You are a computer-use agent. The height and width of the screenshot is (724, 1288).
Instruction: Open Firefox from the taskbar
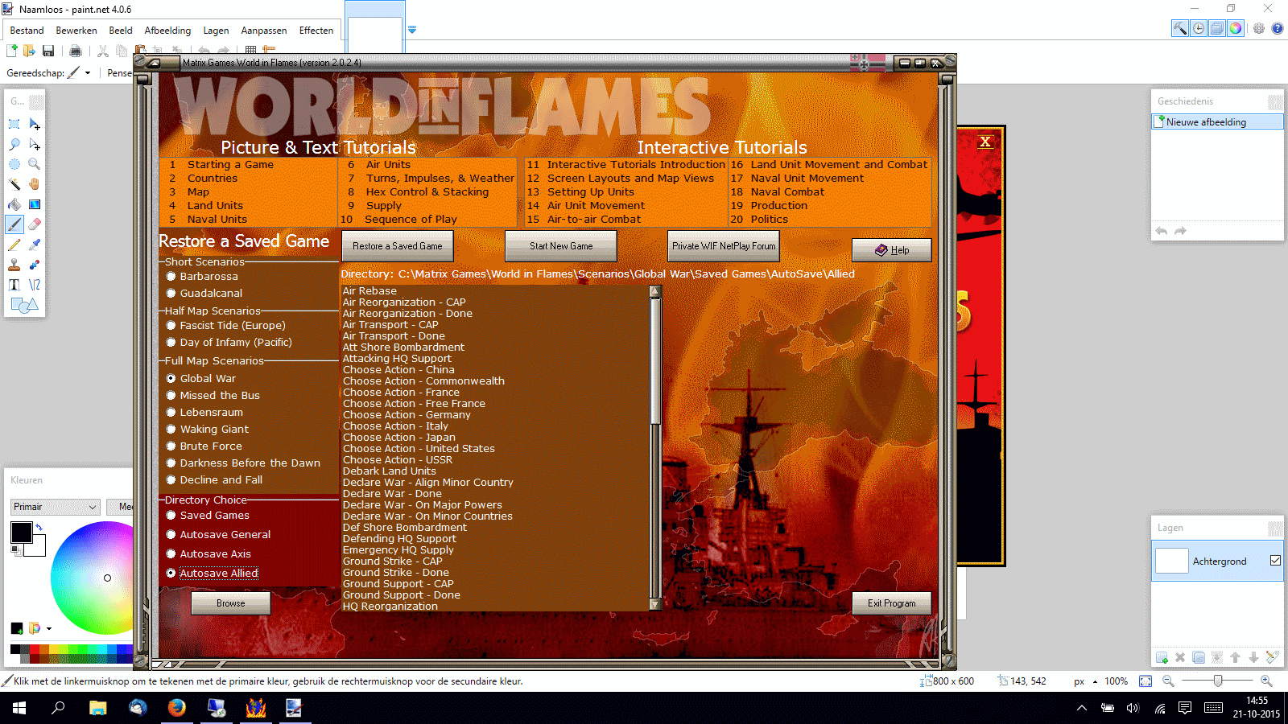point(177,708)
